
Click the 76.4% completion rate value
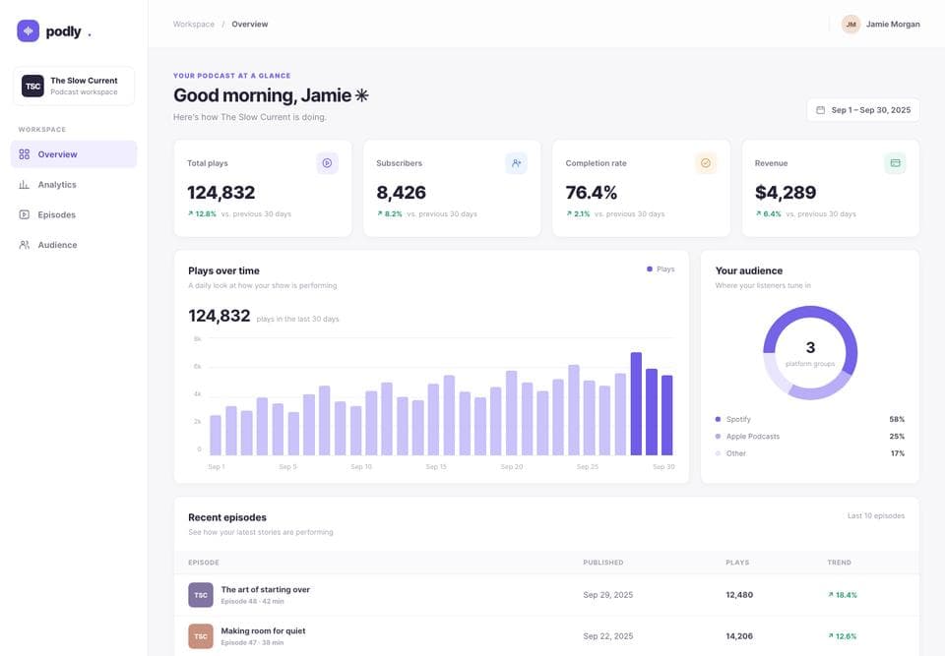[x=592, y=192]
